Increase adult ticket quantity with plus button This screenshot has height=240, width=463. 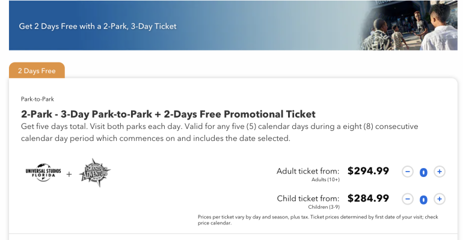coord(440,172)
